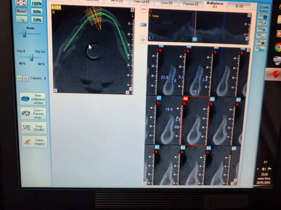Click the plus zoom button beside panoramic view
The image size is (281, 210).
pos(143,40)
